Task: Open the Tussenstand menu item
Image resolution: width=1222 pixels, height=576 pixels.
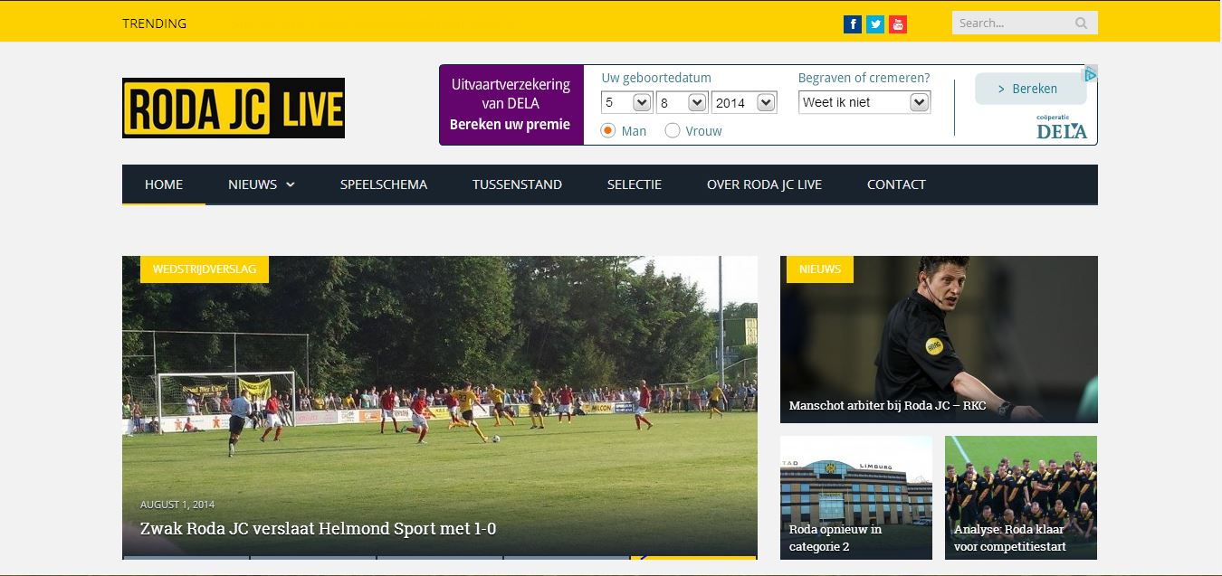Action: (x=517, y=184)
